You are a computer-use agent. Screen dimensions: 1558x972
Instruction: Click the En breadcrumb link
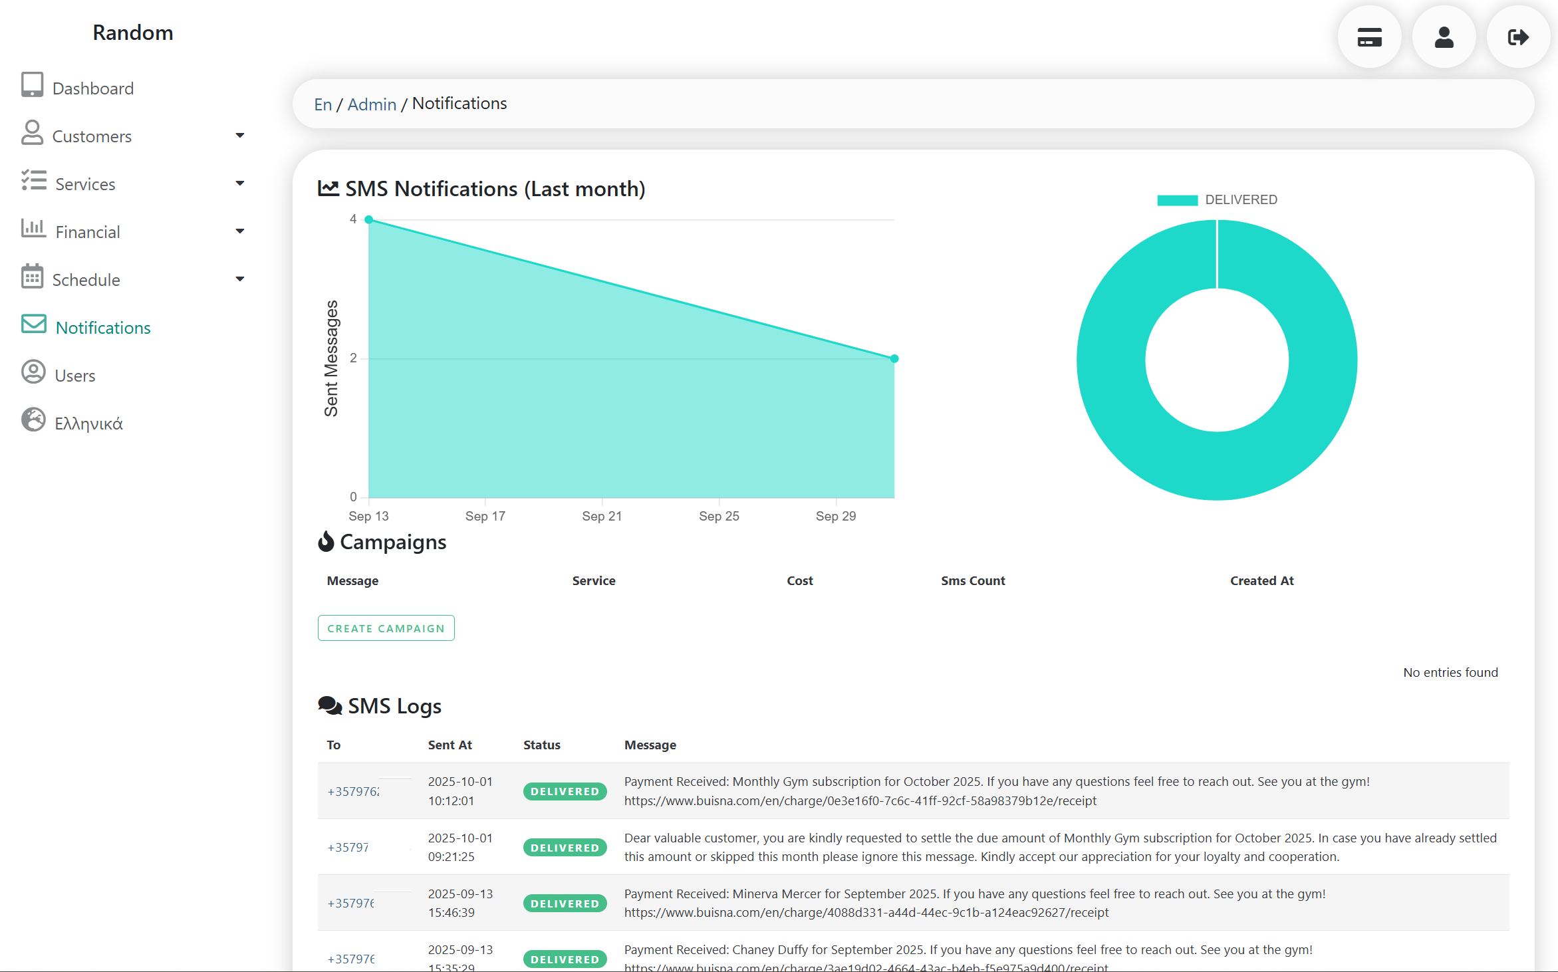(323, 104)
